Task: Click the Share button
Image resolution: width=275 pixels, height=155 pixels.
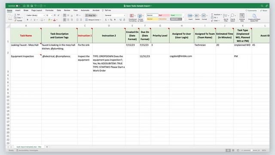Action: click(x=264, y=10)
